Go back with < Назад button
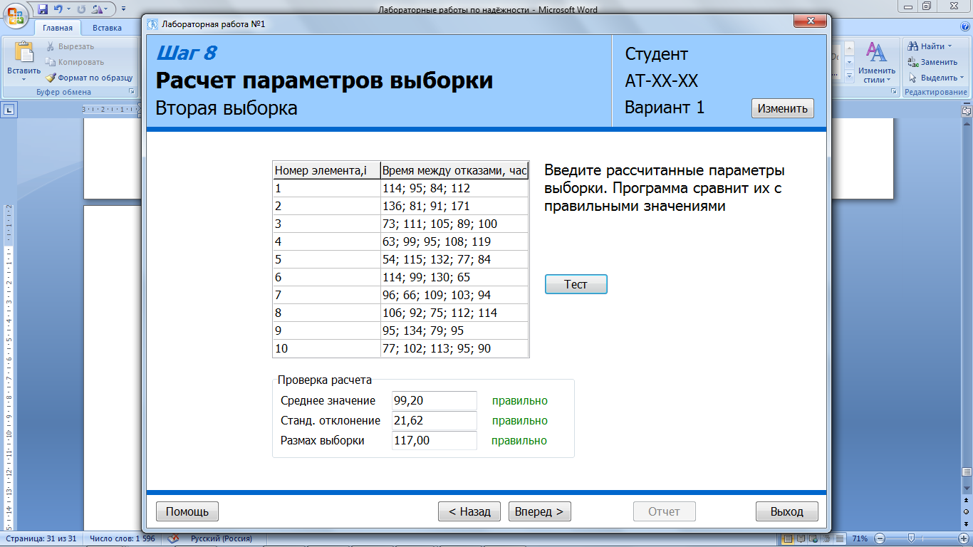 (469, 511)
